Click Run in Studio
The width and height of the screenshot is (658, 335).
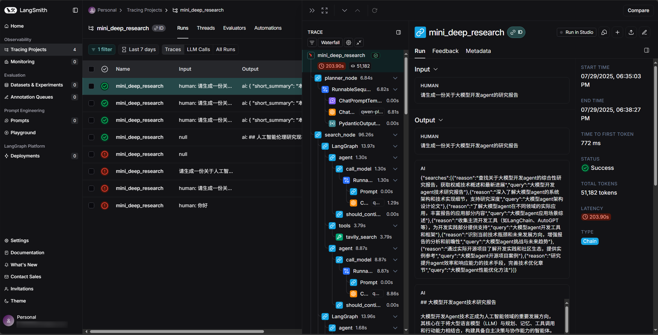(x=576, y=32)
